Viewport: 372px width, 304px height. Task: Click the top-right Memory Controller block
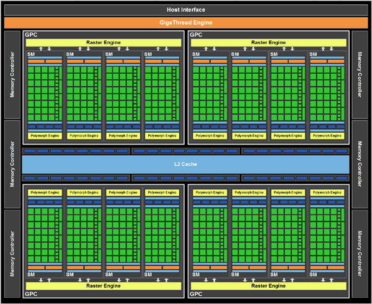tap(360, 74)
